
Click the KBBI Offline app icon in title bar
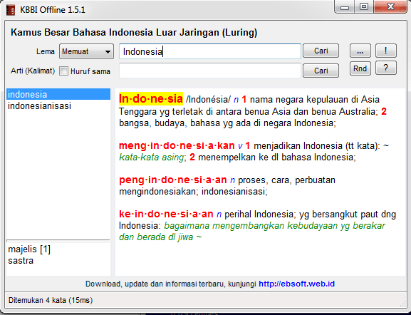point(11,10)
